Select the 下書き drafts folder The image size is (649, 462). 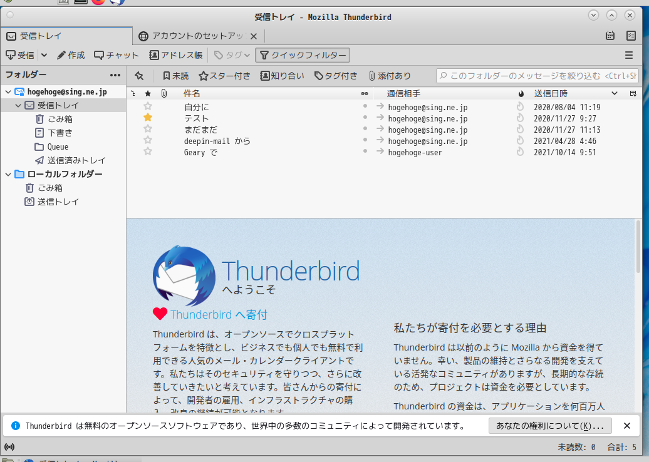click(55, 133)
